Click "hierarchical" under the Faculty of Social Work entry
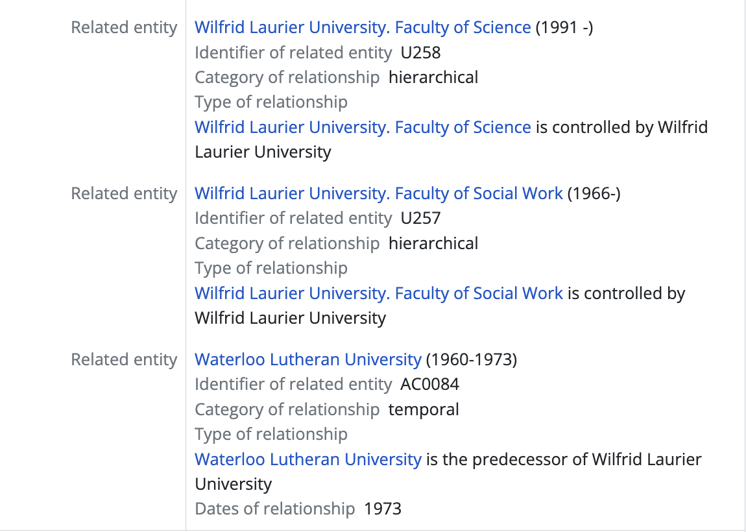 coord(433,243)
